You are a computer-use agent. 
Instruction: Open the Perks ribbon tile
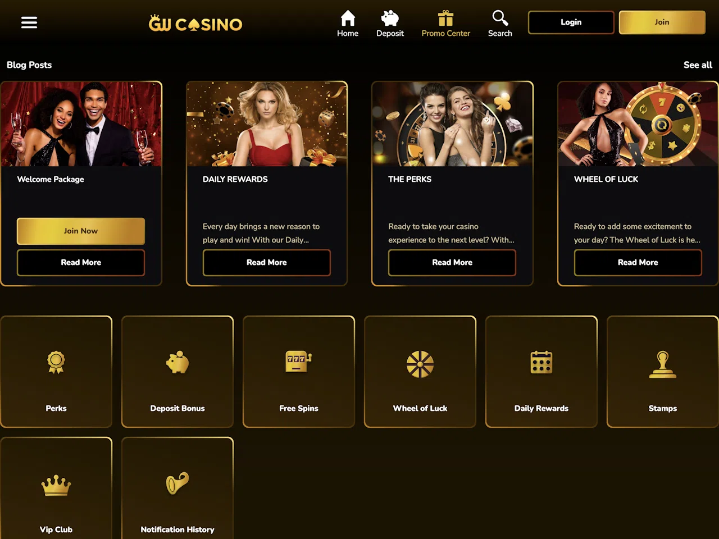tap(56, 372)
